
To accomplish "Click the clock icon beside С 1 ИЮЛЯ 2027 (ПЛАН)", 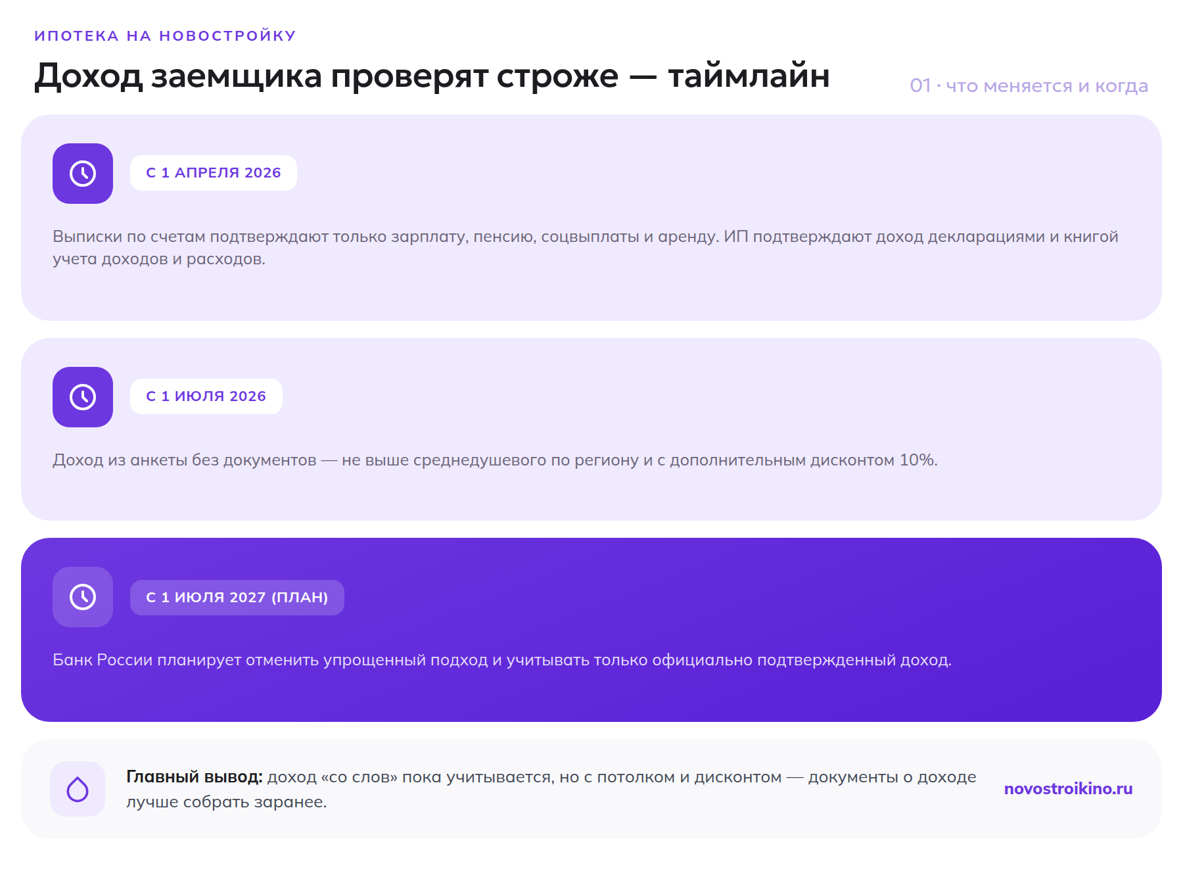I will (83, 597).
